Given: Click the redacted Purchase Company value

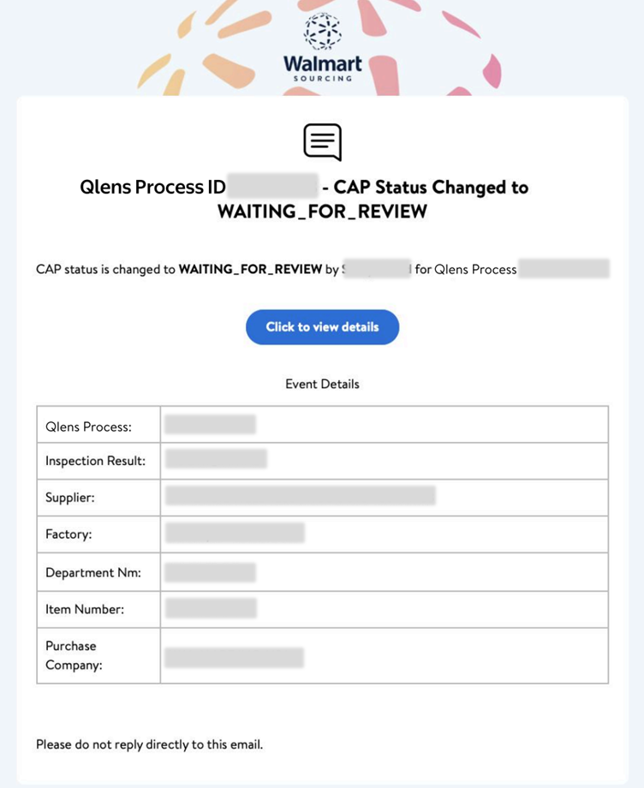Looking at the screenshot, I should click(234, 657).
